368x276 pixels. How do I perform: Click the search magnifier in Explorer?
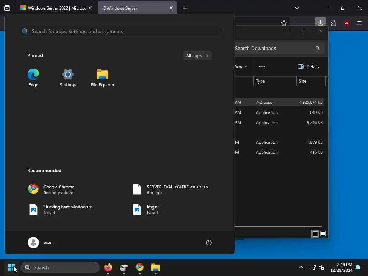point(318,48)
